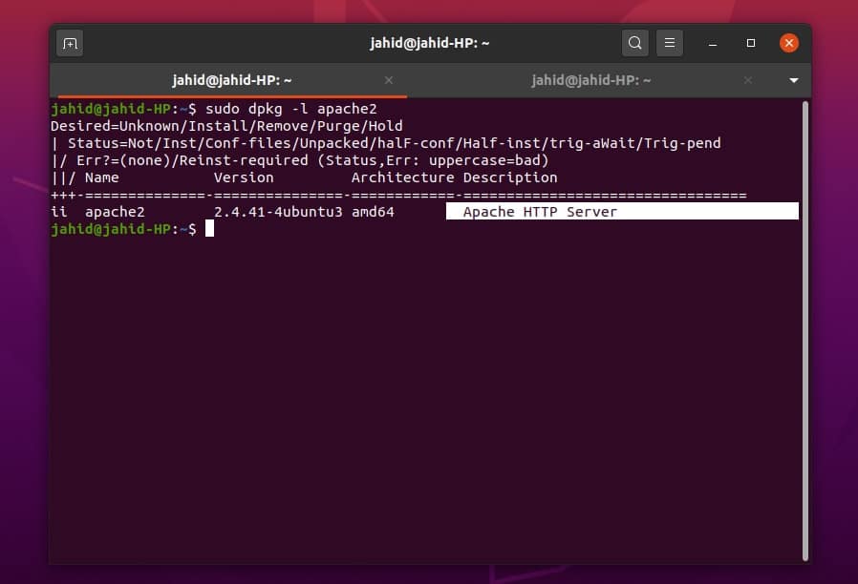Switch to the first jahid@jahid-HP tab
The image size is (858, 584).
pyautogui.click(x=232, y=80)
